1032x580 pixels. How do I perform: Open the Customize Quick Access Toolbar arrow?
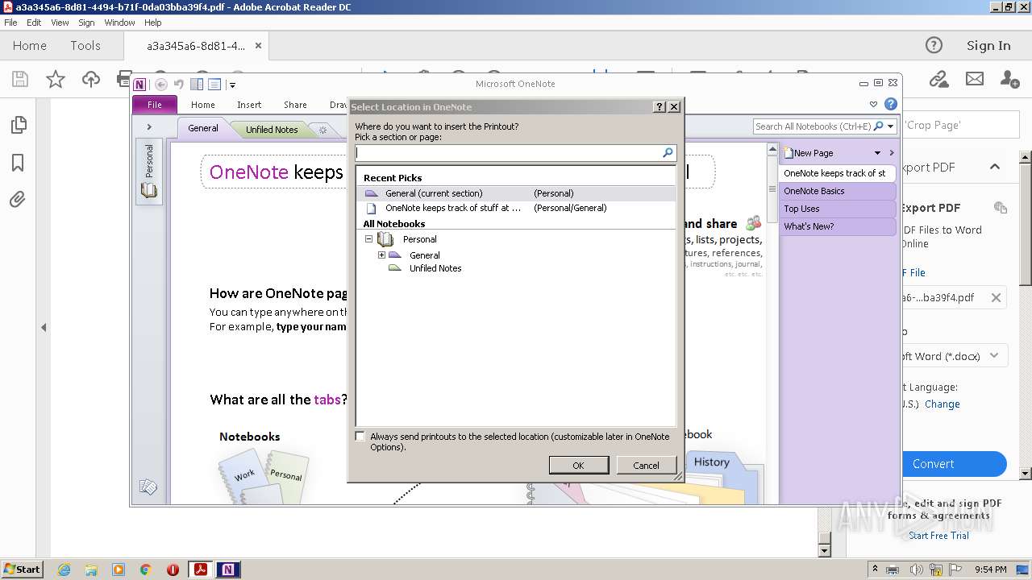(232, 85)
